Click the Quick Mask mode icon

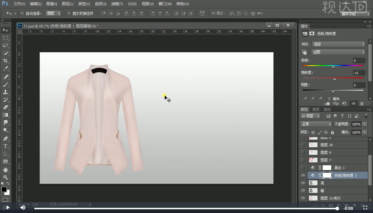pyautogui.click(x=5, y=200)
